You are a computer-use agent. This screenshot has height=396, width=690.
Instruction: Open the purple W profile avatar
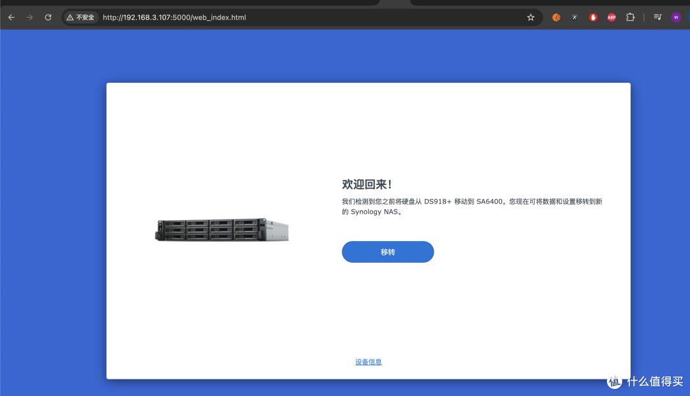click(676, 18)
